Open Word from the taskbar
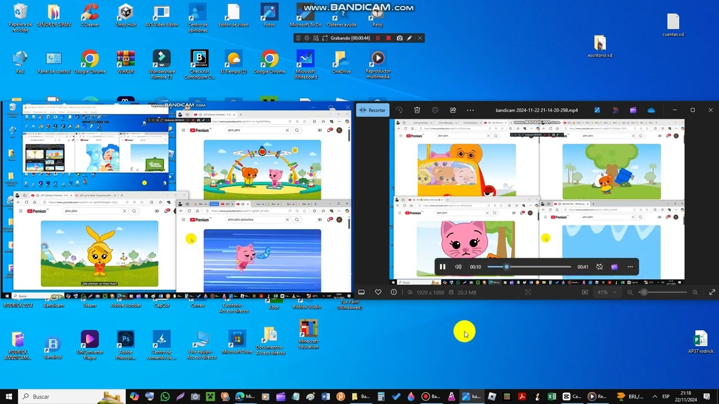The height and width of the screenshot is (404, 719). click(326, 397)
